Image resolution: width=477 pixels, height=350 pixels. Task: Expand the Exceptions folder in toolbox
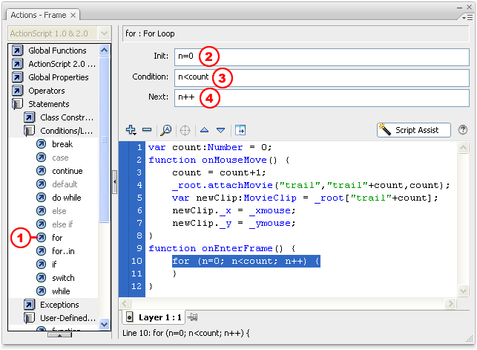point(59,305)
